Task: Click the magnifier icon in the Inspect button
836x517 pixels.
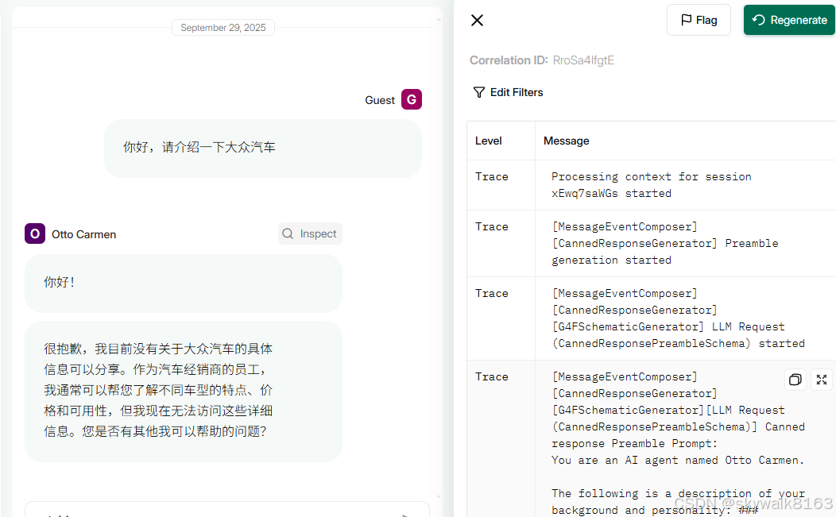Action: 288,233
